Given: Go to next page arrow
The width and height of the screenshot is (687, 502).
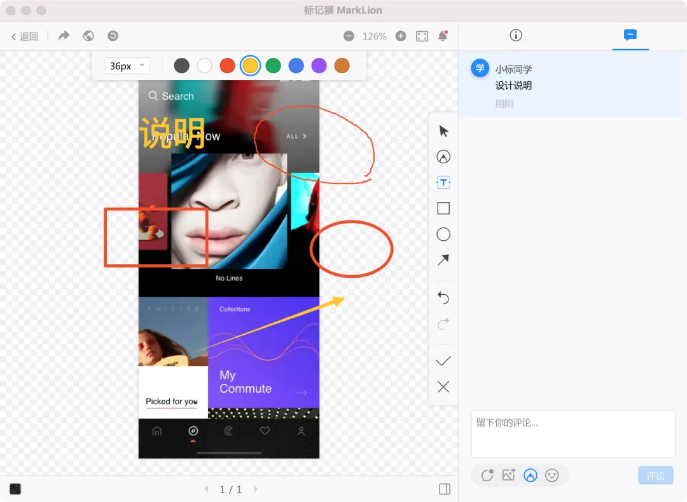Looking at the screenshot, I should 256,489.
